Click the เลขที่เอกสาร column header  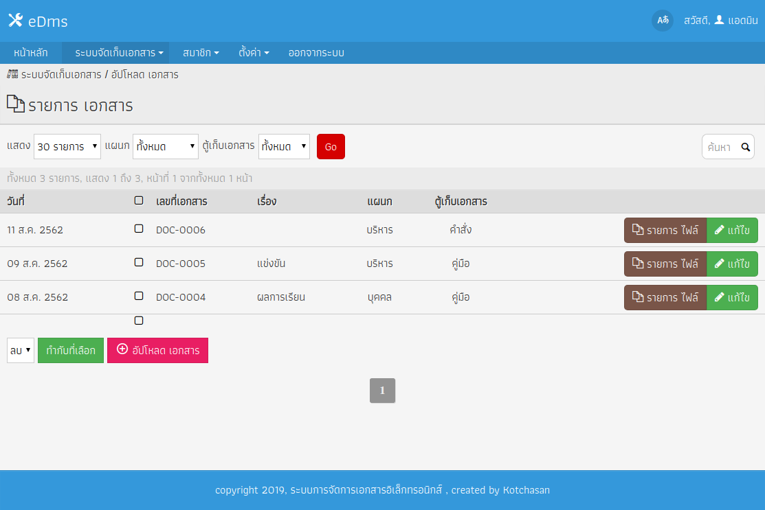pos(181,201)
